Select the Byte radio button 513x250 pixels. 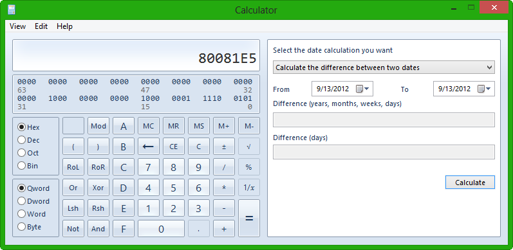(x=22, y=227)
